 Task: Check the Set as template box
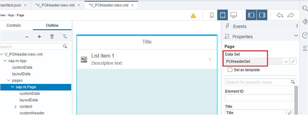pyautogui.click(x=230, y=70)
